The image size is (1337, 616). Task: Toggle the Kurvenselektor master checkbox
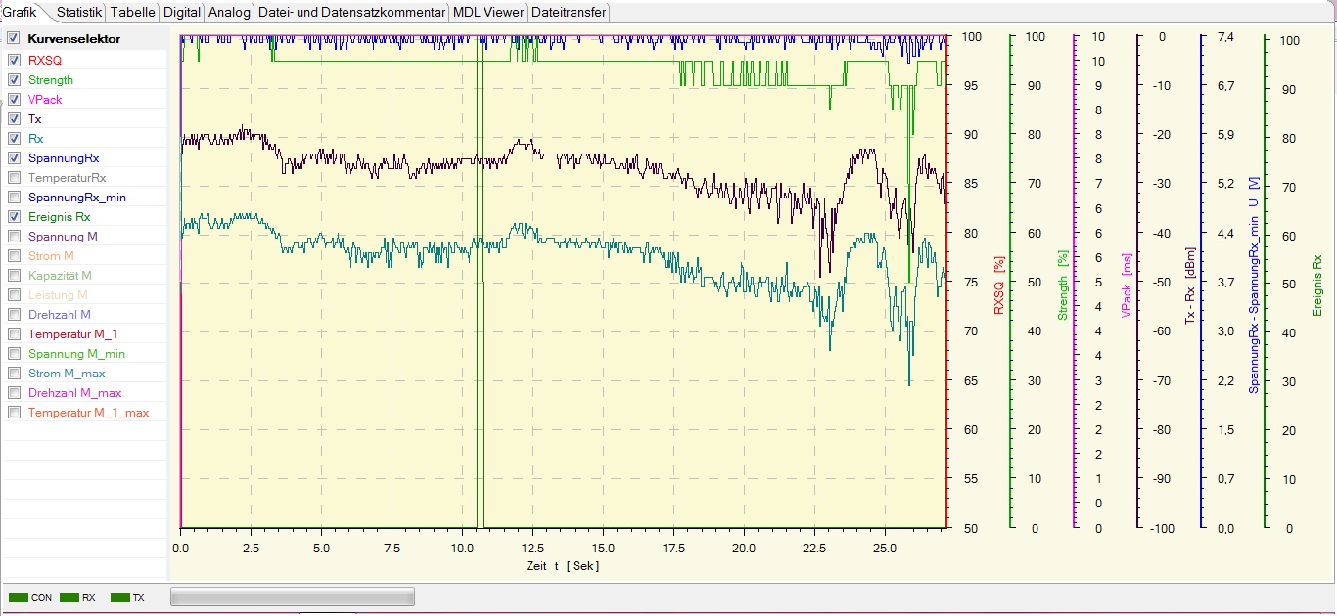(x=14, y=39)
